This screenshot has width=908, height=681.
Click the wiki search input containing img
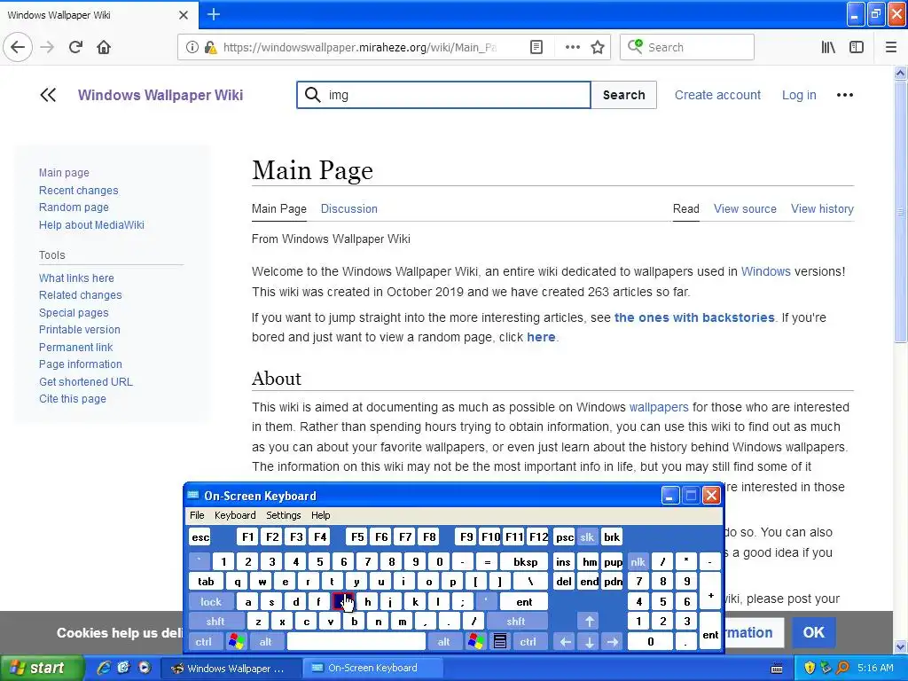(x=443, y=95)
